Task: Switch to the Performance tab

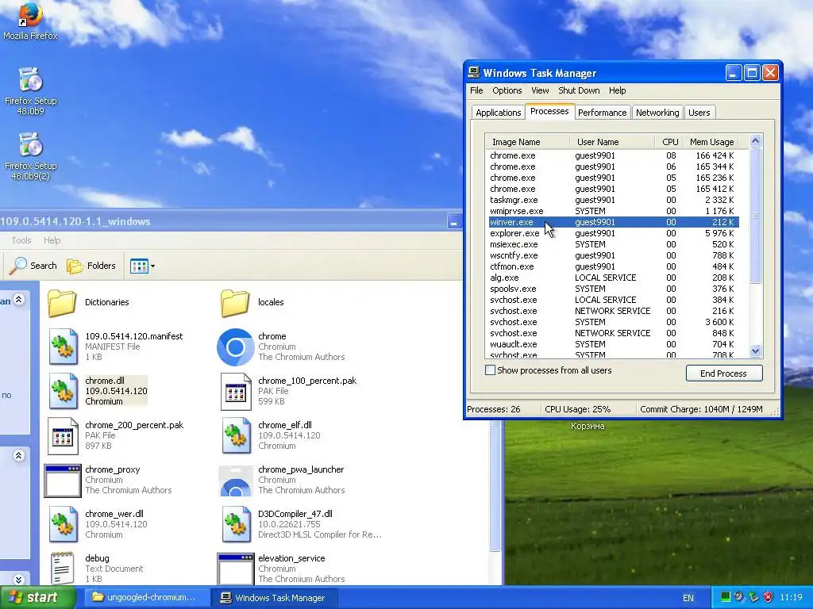Action: tap(602, 113)
